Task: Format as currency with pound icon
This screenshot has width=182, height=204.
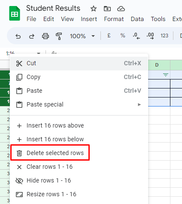Action: (109, 36)
